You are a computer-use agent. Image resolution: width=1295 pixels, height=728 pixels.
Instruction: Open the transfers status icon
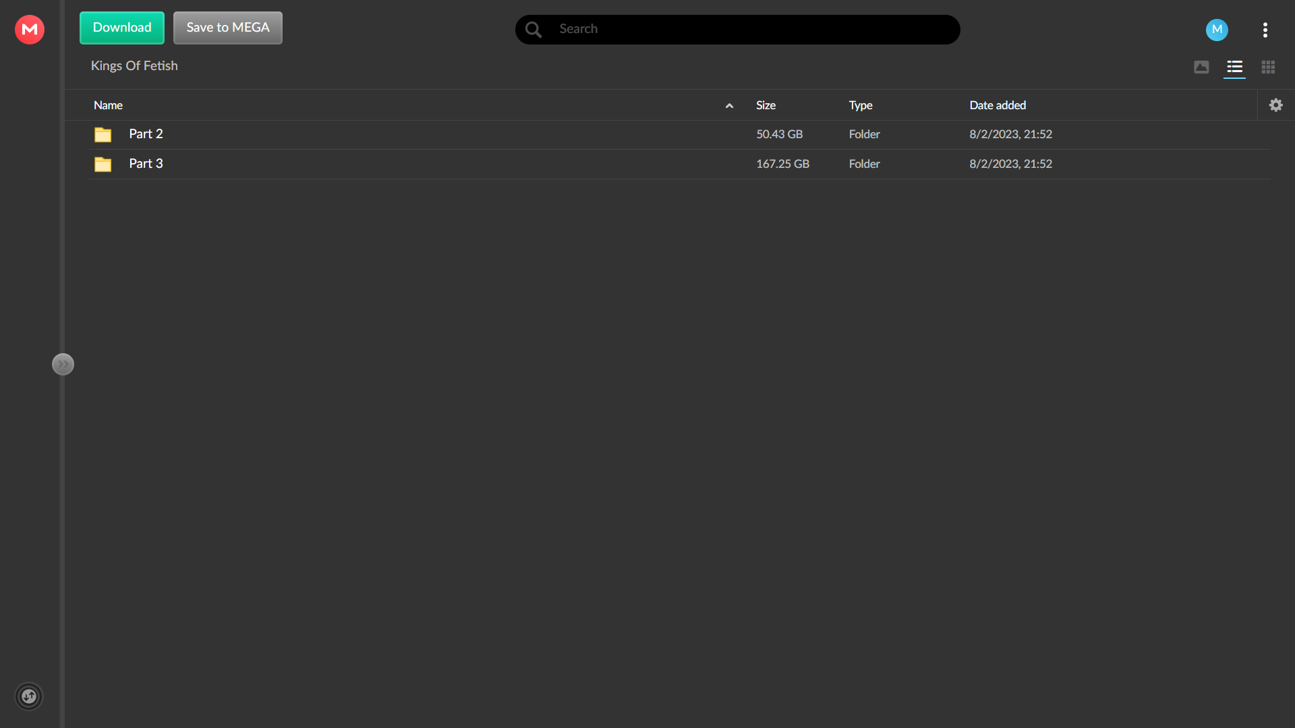pyautogui.click(x=29, y=696)
